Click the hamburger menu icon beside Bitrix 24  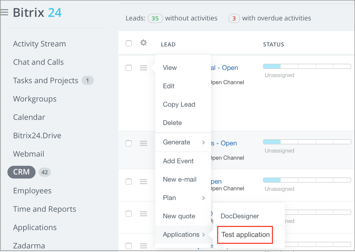(4, 12)
